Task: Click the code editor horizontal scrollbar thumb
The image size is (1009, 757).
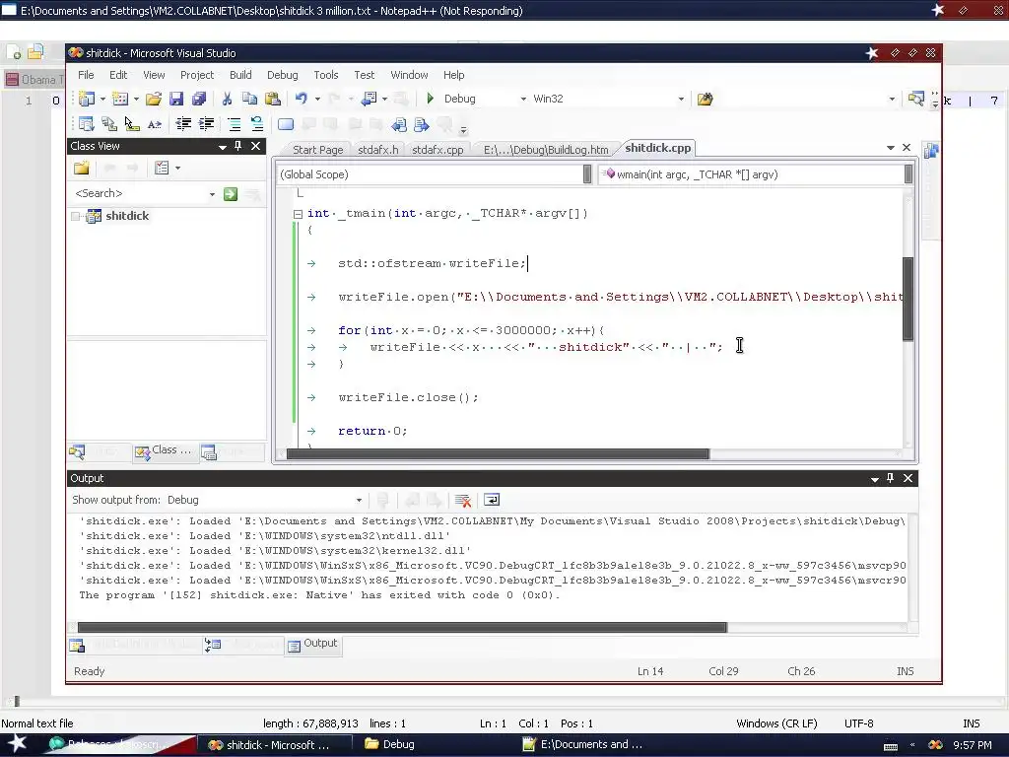Action: 498,454
